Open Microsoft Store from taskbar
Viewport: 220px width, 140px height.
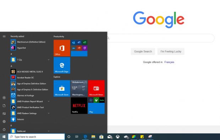pos(101,137)
